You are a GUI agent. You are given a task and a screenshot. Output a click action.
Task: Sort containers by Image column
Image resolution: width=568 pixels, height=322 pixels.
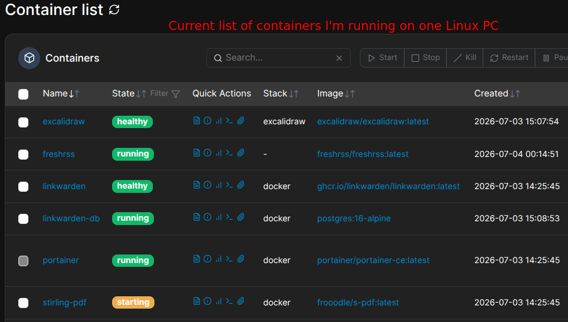point(336,94)
